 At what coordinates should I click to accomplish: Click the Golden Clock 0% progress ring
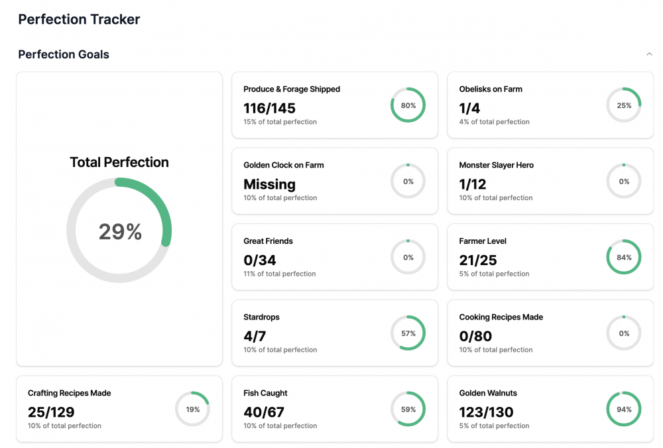point(408,181)
